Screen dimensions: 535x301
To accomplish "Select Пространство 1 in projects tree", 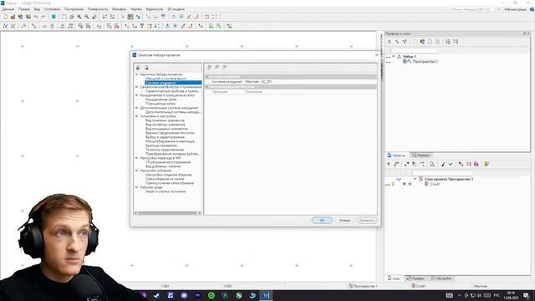I will [x=425, y=61].
